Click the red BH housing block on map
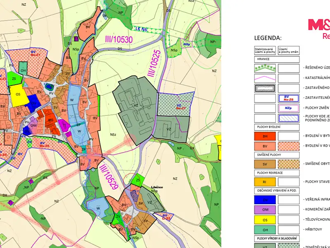The width and height of the screenshot is (330, 248). [x=50, y=120]
